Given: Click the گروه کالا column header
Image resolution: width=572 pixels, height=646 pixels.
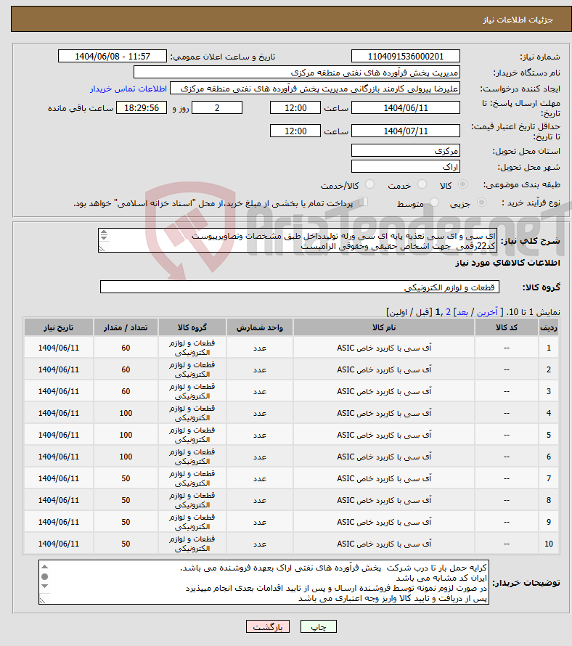Looking at the screenshot, I should click(192, 327).
